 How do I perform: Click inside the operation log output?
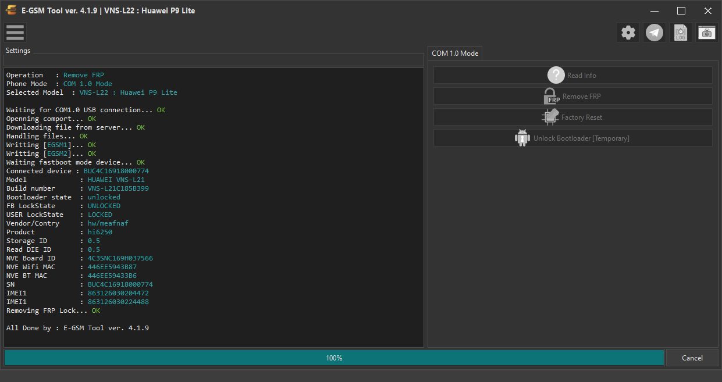[x=214, y=208]
